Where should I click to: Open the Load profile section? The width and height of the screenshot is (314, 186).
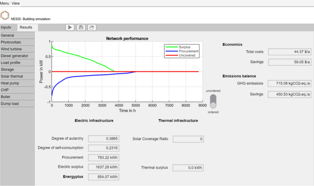(x=17, y=63)
